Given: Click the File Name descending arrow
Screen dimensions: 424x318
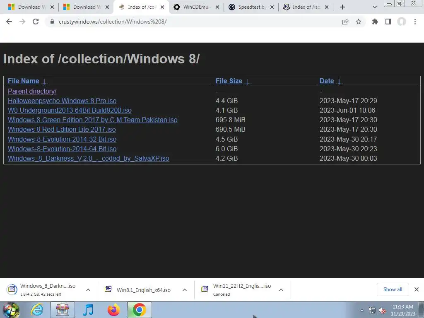Looking at the screenshot, I should click(x=45, y=81).
